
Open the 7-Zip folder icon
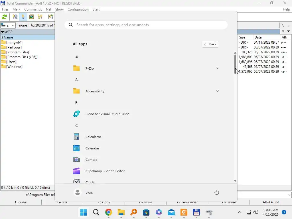pos(76,68)
